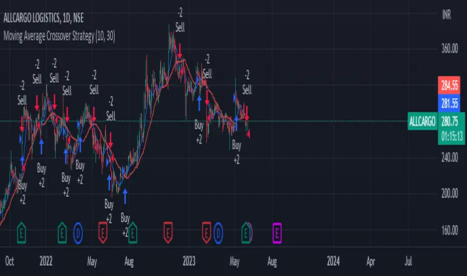This screenshot has height=276, width=467.
Task: Click the 01:15:13 bar countdown timer
Action: [451, 137]
